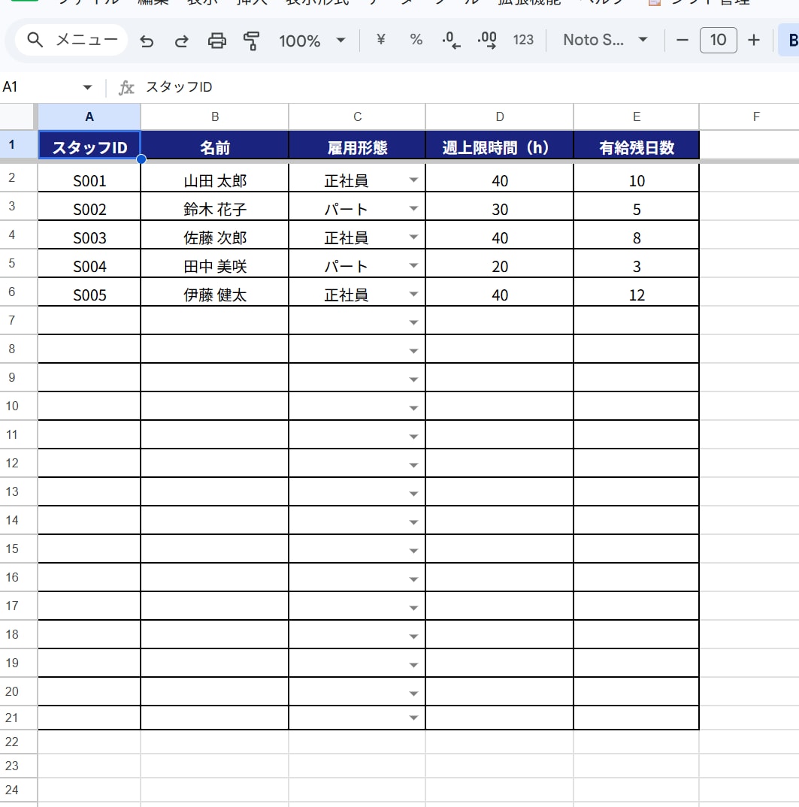Select the 山田 太郎 cell
The height and width of the screenshot is (807, 799).
point(215,178)
